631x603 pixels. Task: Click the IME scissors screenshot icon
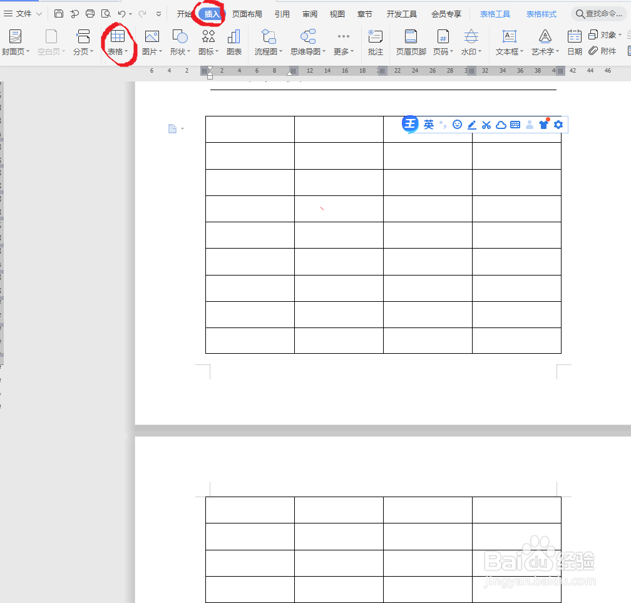tap(486, 125)
